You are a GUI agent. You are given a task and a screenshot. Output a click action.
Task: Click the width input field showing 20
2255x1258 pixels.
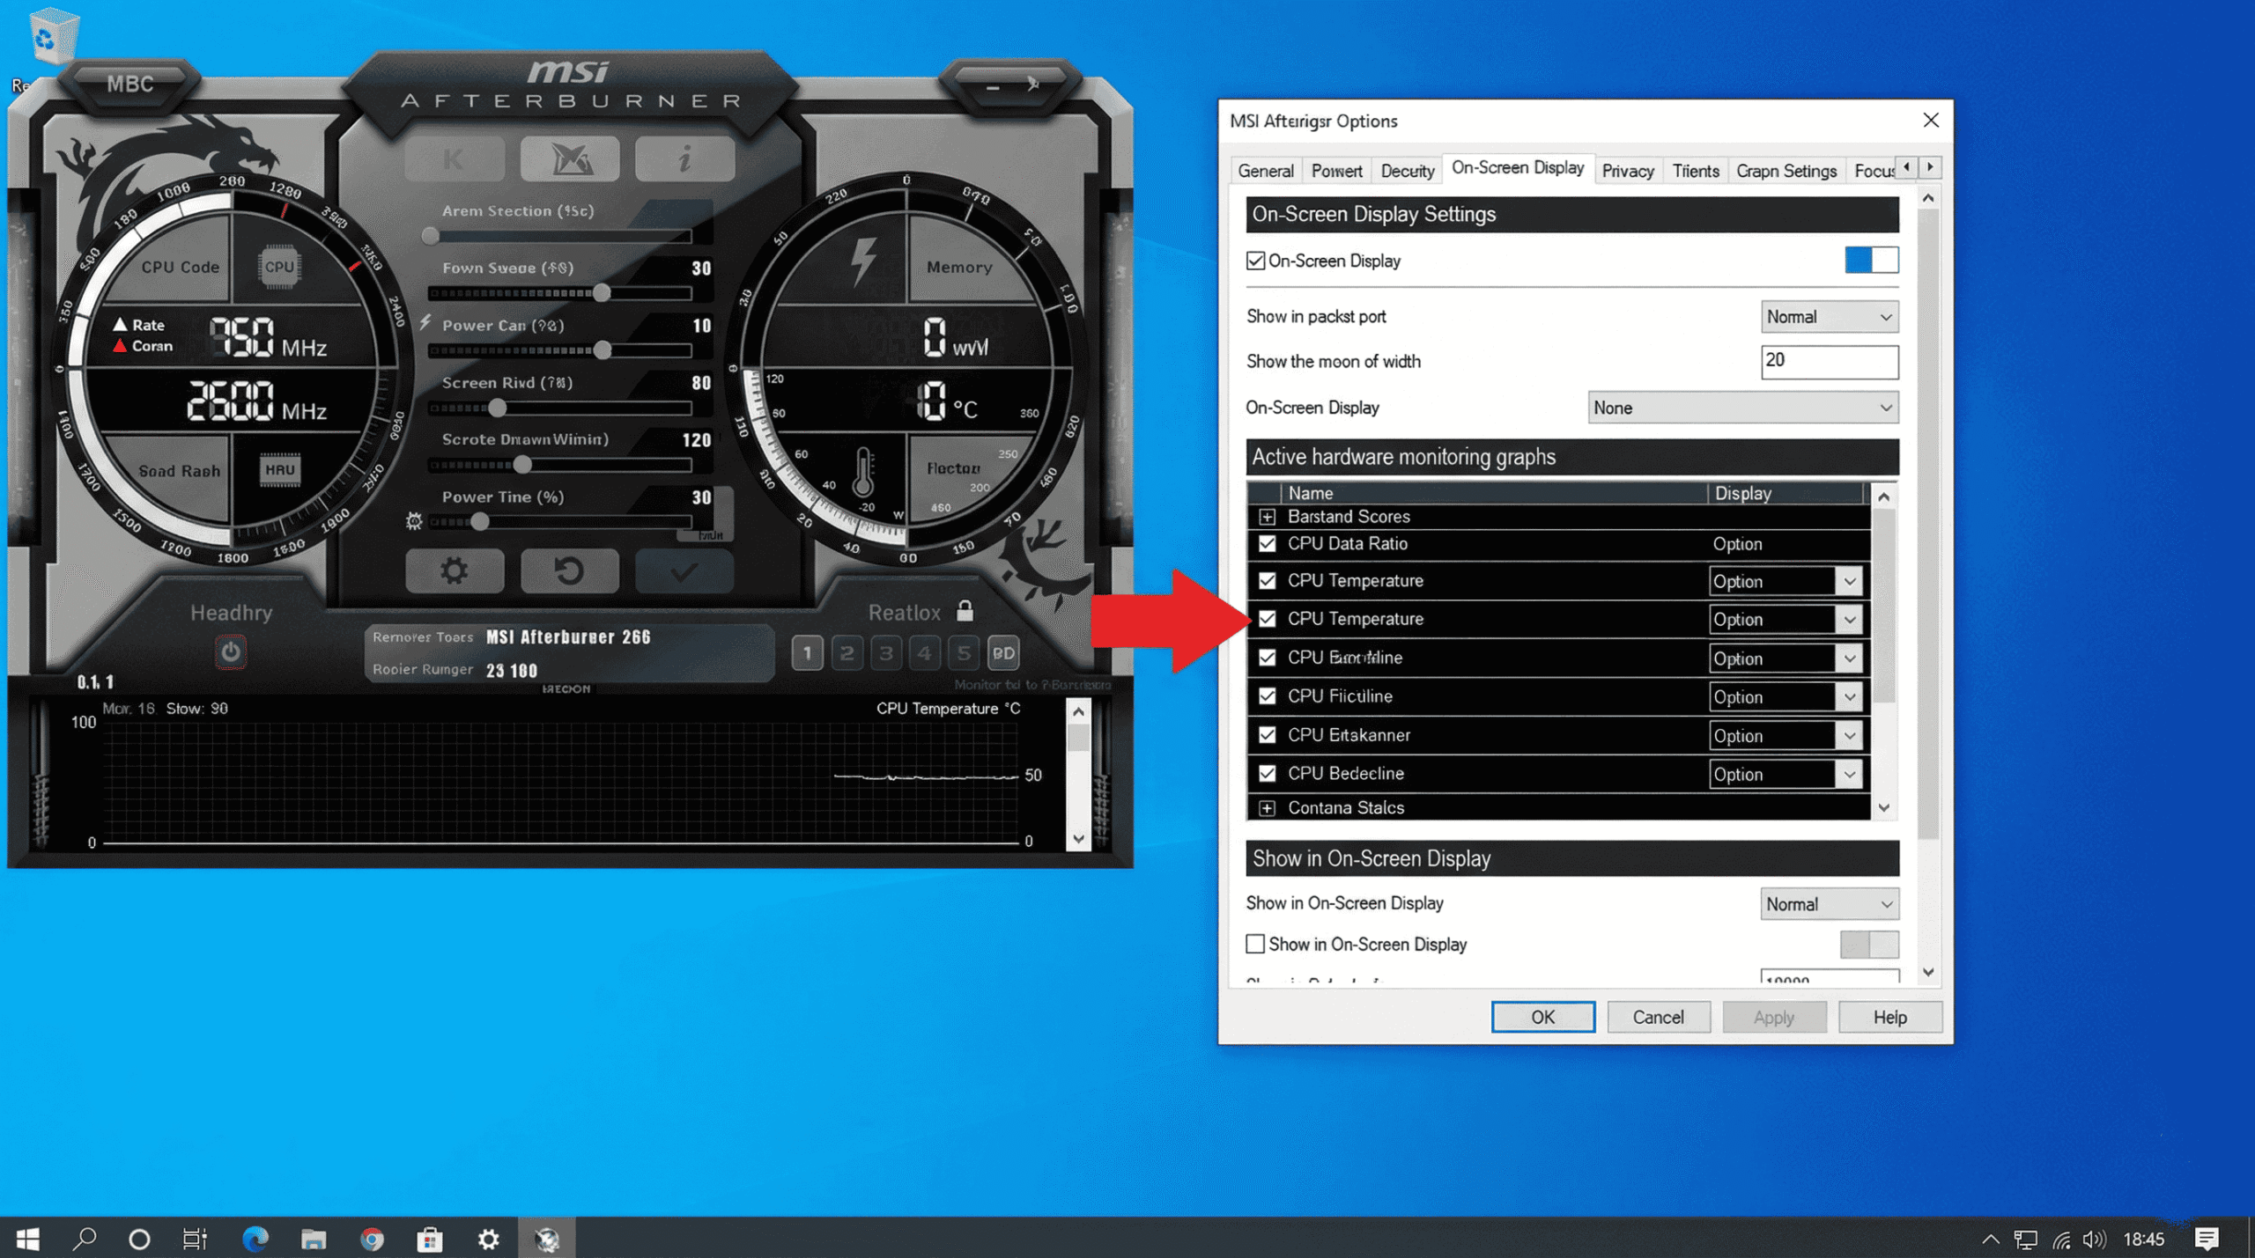tap(1830, 362)
